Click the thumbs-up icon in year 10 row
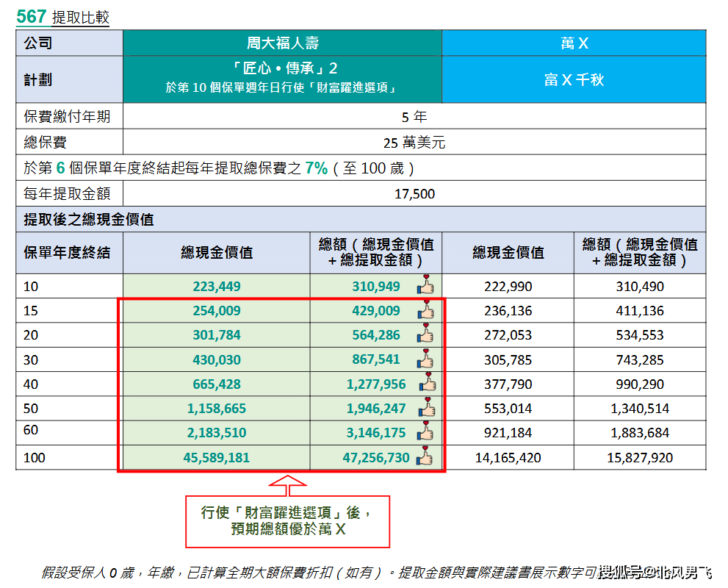 (425, 286)
